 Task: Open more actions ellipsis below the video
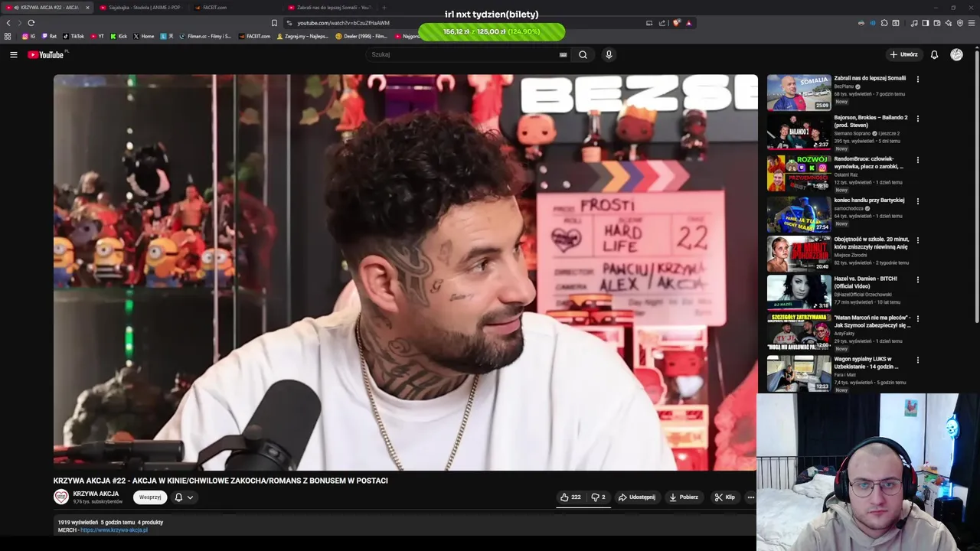click(750, 497)
